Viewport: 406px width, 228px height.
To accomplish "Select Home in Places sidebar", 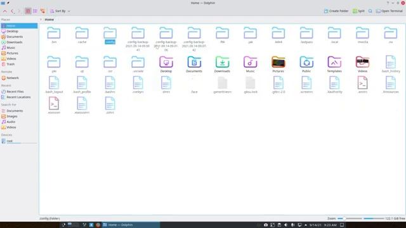I will (x=19, y=25).
